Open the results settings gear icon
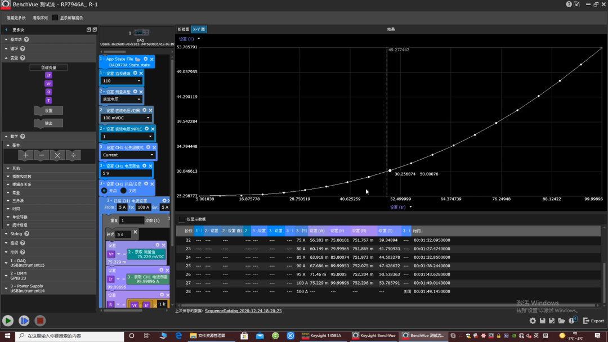 (533, 321)
